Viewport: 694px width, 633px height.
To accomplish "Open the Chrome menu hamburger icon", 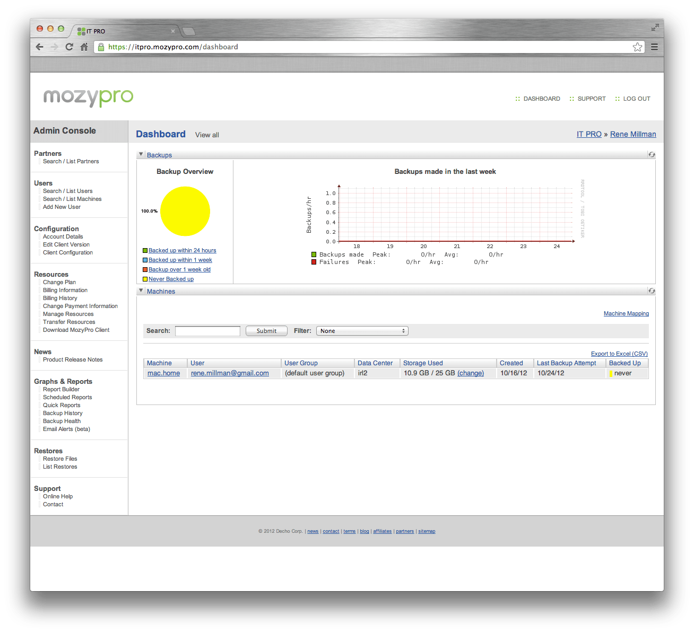I will (x=655, y=47).
